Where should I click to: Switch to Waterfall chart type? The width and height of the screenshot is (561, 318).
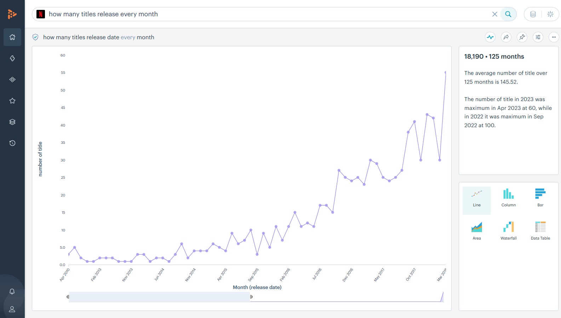[x=509, y=231]
